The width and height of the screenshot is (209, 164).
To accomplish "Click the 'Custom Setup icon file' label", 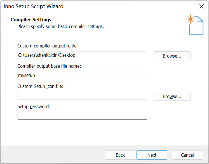I will (x=40, y=86).
